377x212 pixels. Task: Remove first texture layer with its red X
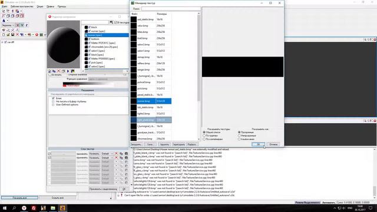pos(117,154)
